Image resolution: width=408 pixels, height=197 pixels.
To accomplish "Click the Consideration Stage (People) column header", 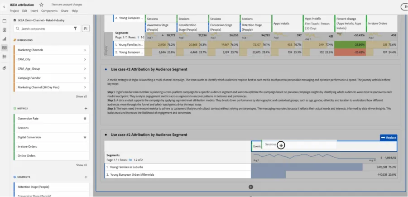I will (x=192, y=27).
